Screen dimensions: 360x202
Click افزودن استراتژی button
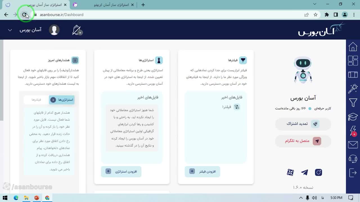click(x=121, y=171)
